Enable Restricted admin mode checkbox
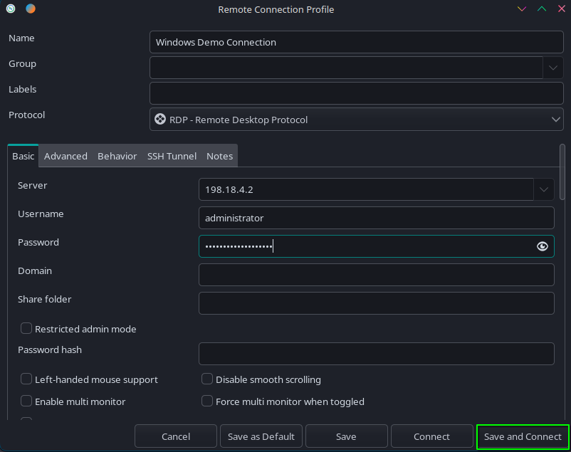The image size is (571, 452). (x=26, y=329)
